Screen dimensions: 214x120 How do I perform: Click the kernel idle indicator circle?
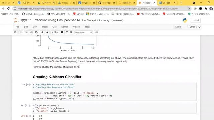(199, 27)
